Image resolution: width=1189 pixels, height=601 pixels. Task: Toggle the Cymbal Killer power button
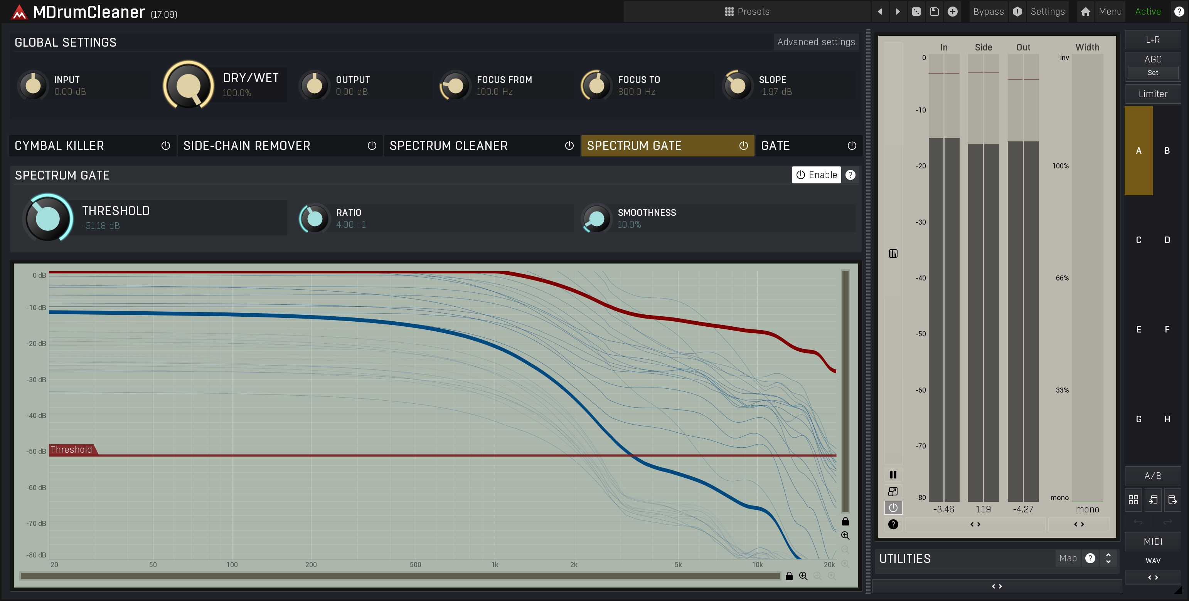tap(166, 146)
